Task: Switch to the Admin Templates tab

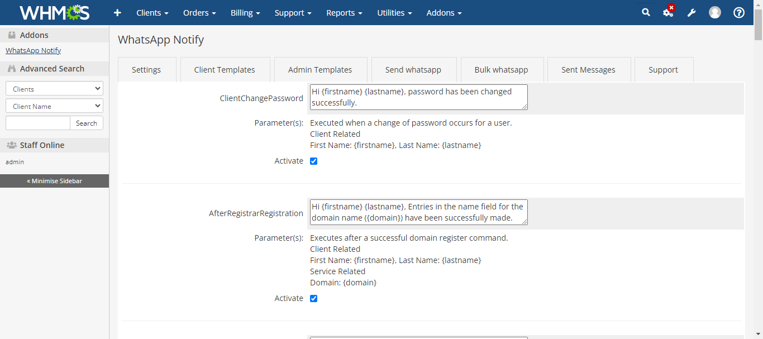Action: 320,70
